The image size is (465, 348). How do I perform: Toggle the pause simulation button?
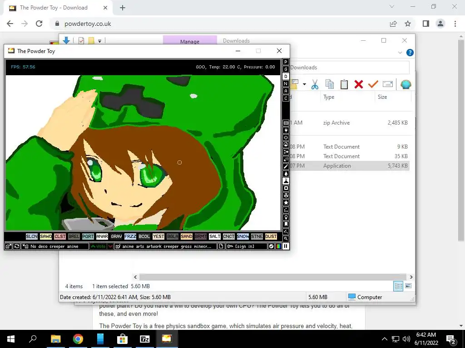coord(286,246)
